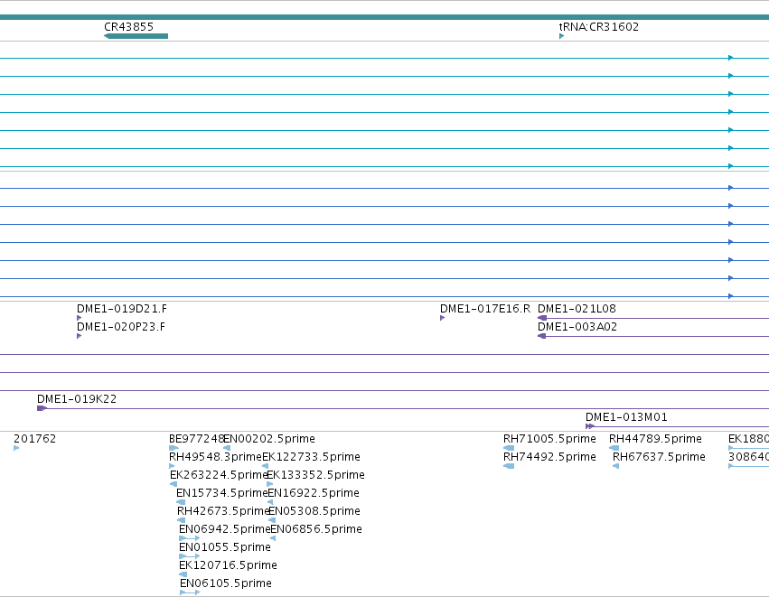Click the RH67637.5prime label
This screenshot has height=597, width=769.
click(659, 456)
